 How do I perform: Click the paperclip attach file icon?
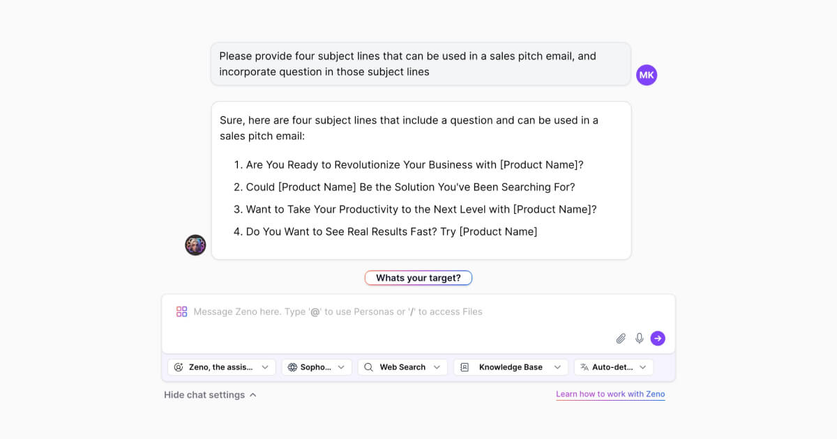pyautogui.click(x=621, y=339)
